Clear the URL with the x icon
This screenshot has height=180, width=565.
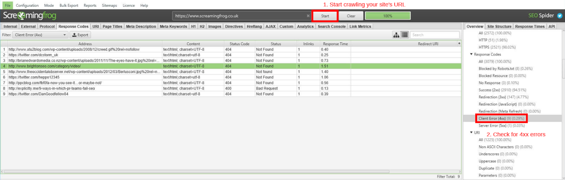click(308, 16)
